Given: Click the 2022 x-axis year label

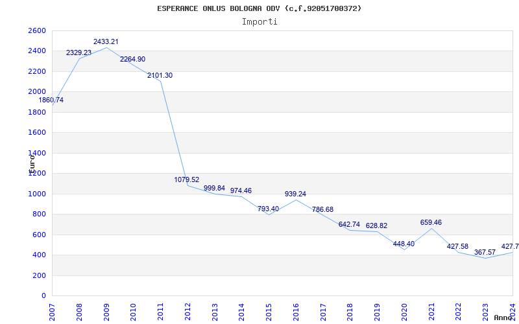Looking at the screenshot, I should (x=459, y=312).
